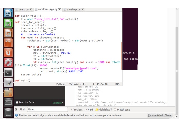This screenshot has width=179, height=127.
Task: Click the "def clear_file():" code line
Action: 28,16
